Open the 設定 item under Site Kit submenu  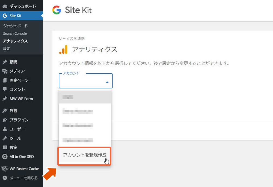click(7, 49)
